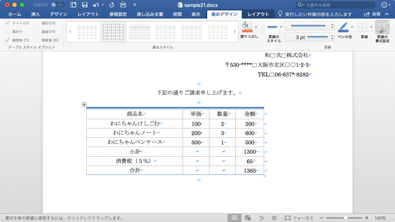Open the 3 pt line weight selector

[x=309, y=37]
